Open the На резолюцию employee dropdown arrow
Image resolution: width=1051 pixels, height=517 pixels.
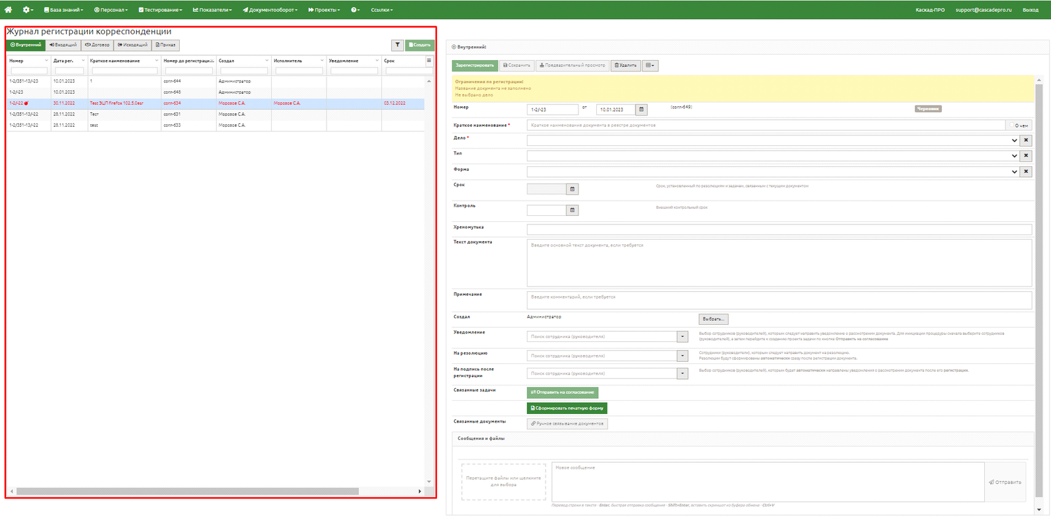pos(682,356)
